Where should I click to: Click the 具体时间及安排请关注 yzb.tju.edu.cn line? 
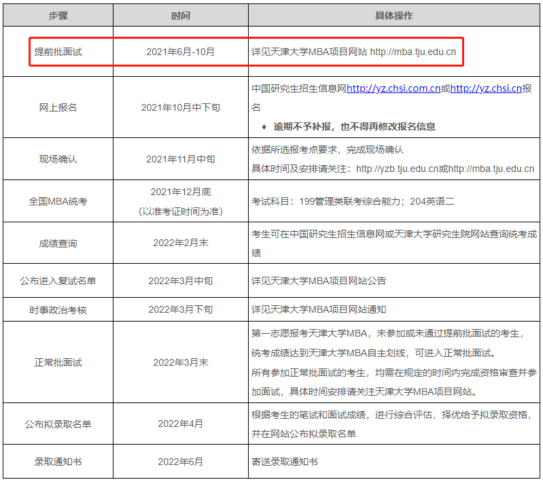393,169
